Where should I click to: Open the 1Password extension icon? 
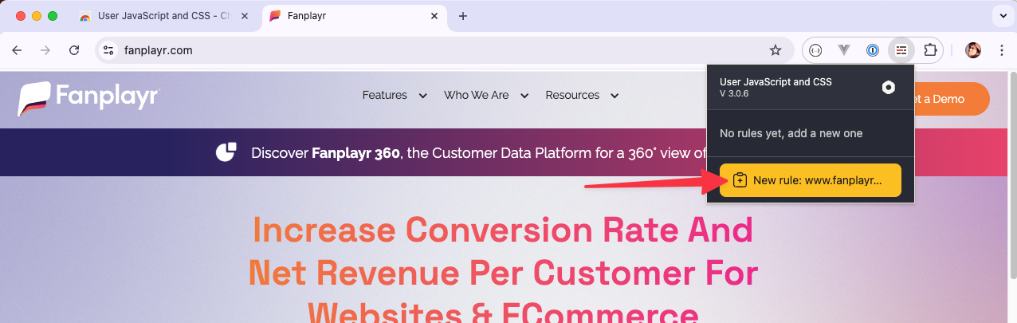(x=873, y=50)
